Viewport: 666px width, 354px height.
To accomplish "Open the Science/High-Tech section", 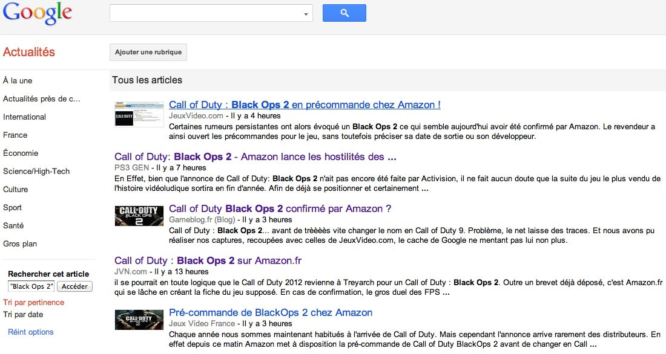I will coord(36,171).
